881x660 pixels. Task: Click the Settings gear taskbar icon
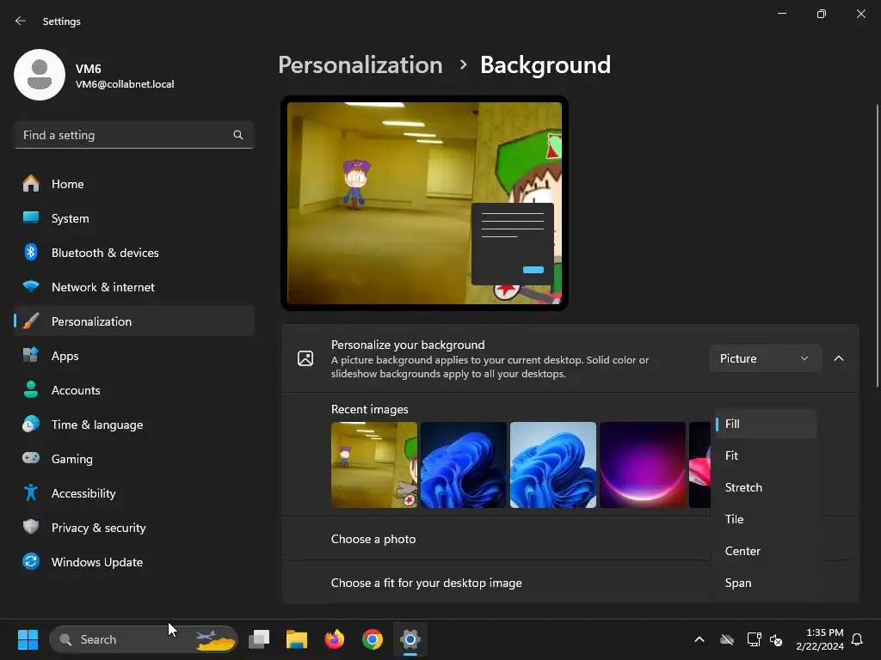click(410, 639)
